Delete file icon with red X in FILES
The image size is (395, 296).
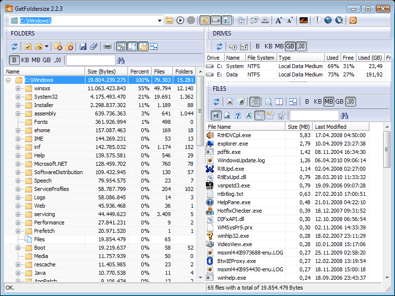(230, 102)
